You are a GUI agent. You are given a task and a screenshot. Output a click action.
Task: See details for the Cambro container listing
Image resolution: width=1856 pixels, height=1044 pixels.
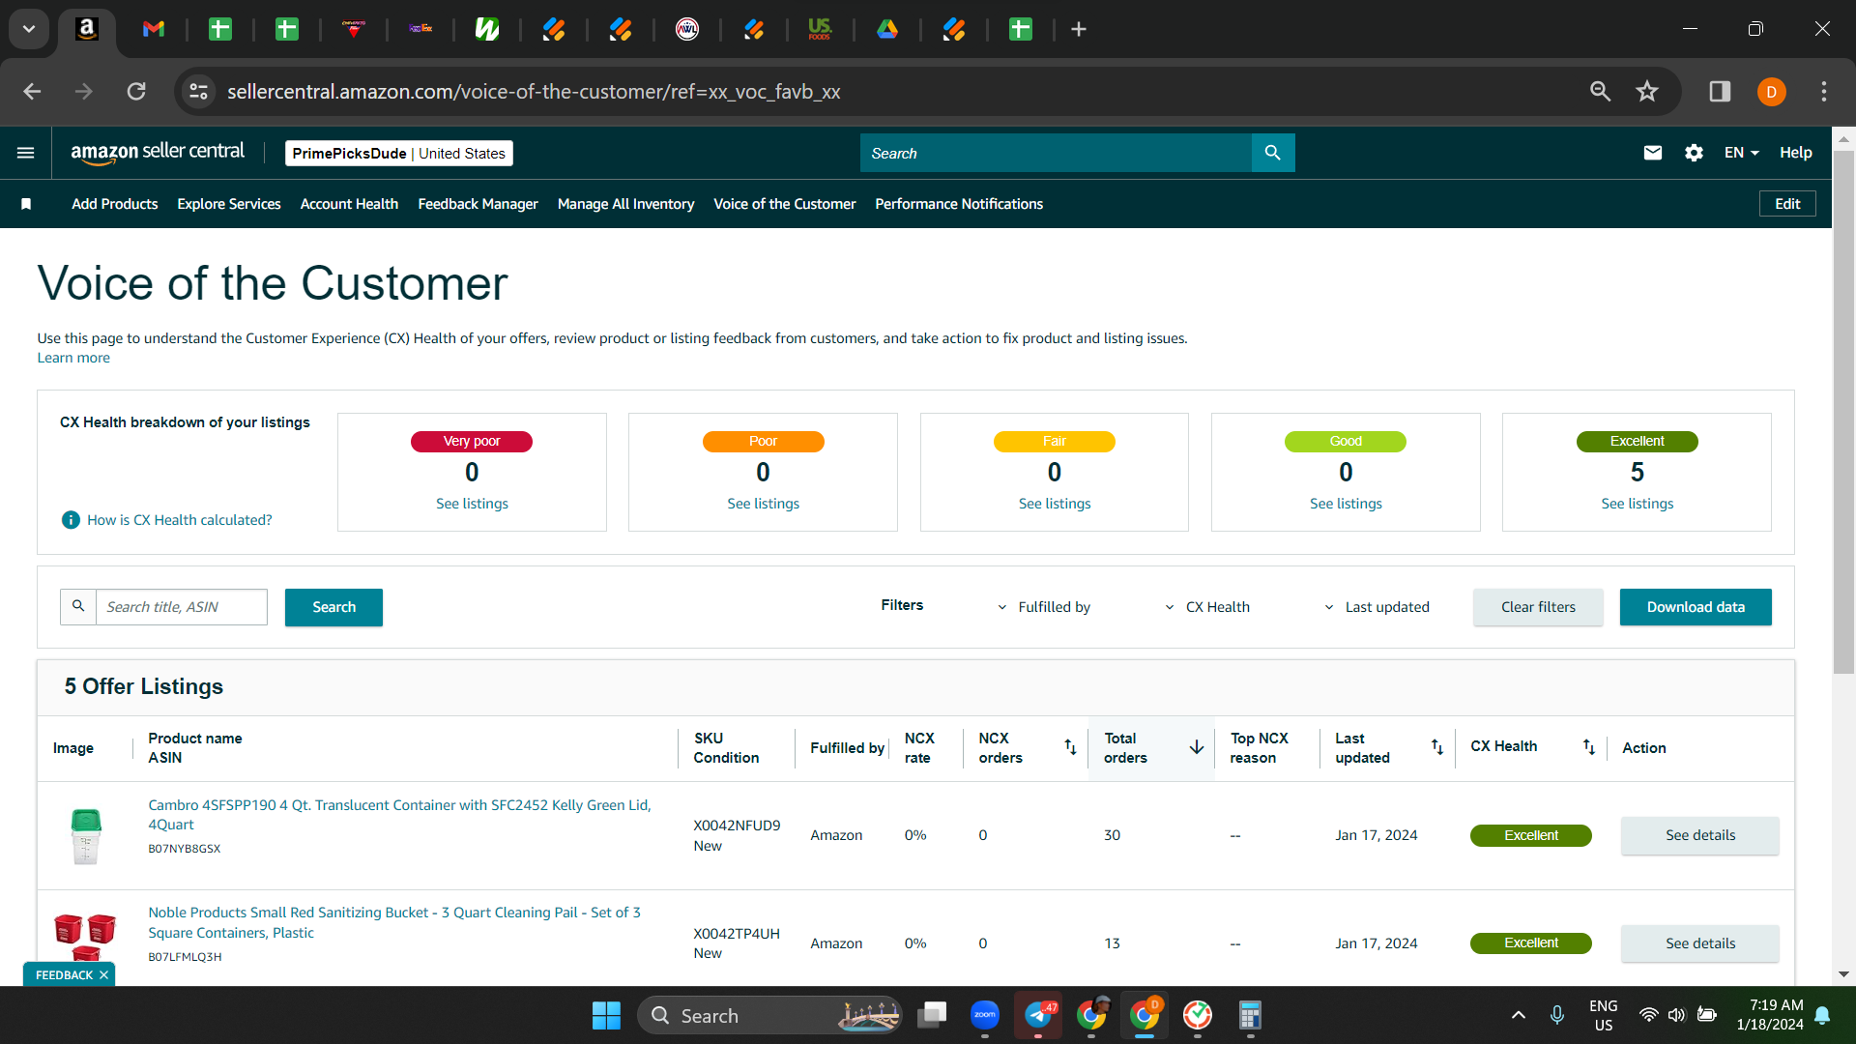click(1699, 835)
